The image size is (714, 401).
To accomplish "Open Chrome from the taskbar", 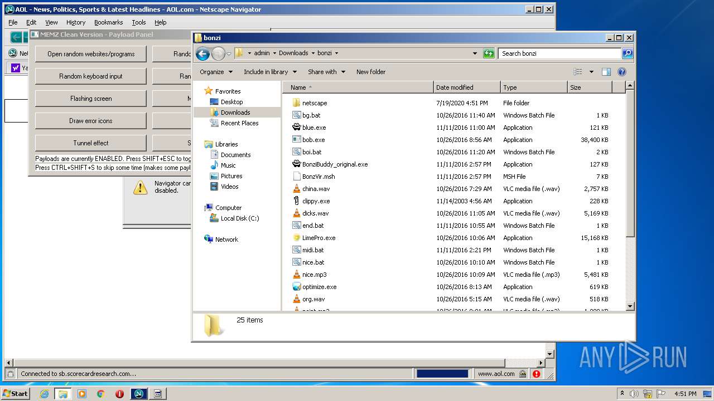I will 101,394.
